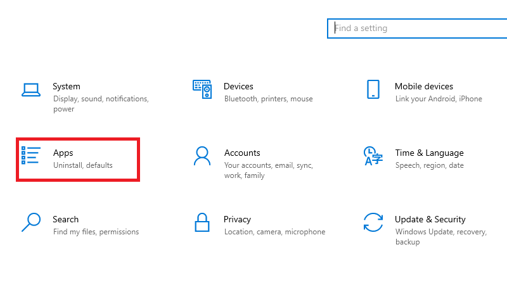Open Accounts settings title
The width and height of the screenshot is (507, 285).
pos(242,153)
